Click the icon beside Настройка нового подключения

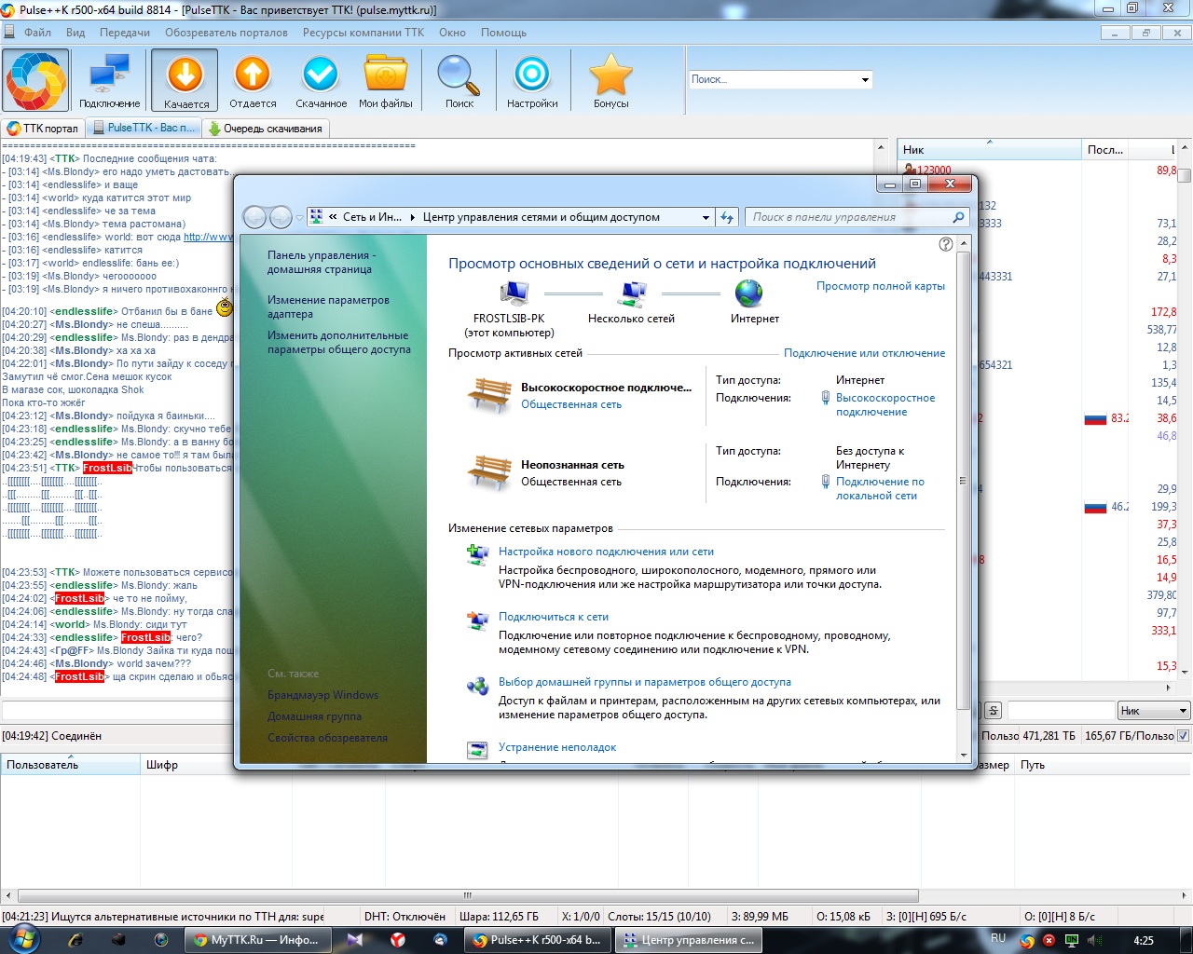coord(478,554)
